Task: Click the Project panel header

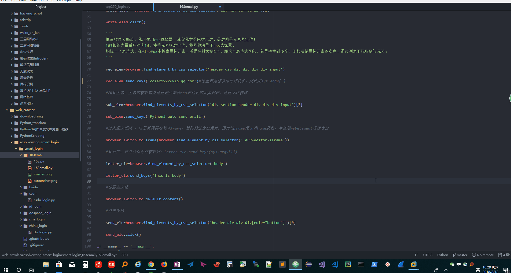Action: 41,7
